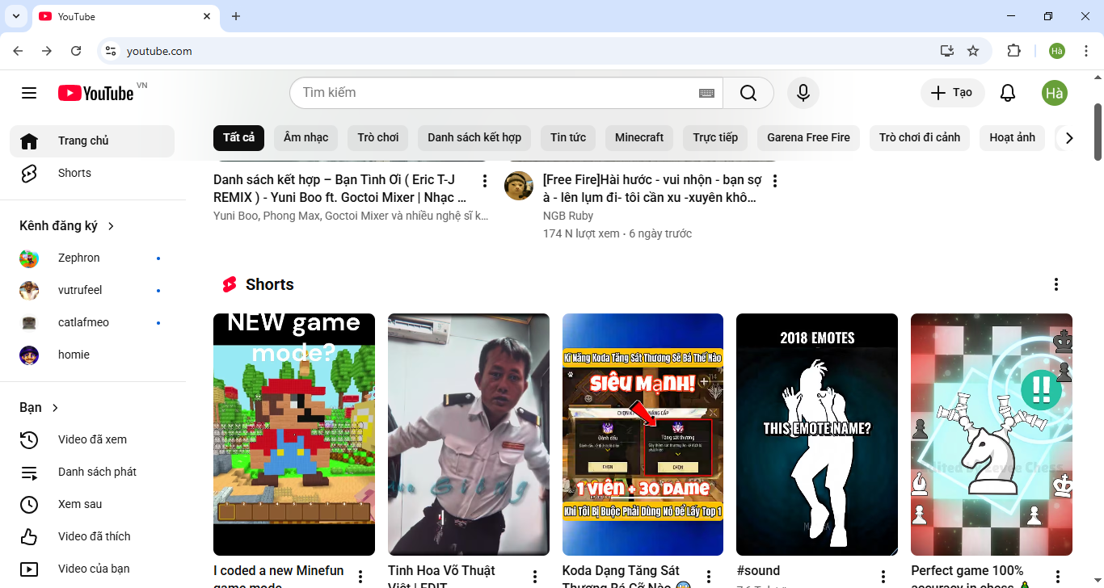
Task: Open the Zephron channel subscription
Action: [78, 258]
